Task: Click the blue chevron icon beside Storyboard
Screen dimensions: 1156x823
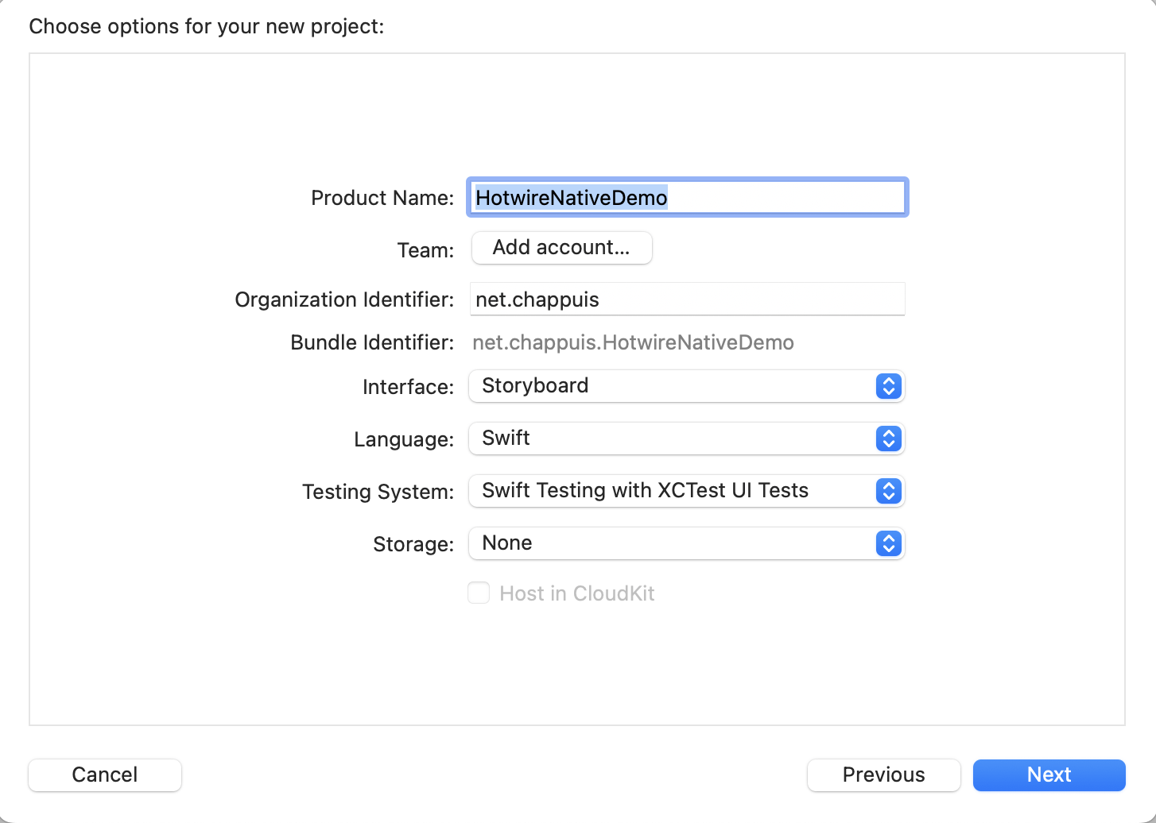Action: click(888, 386)
